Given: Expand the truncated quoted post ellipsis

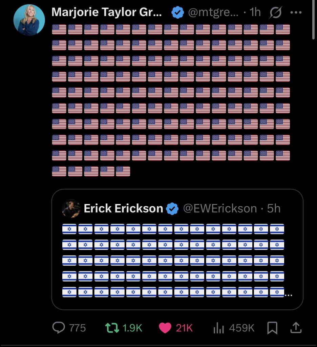Looking at the screenshot, I should tap(288, 295).
